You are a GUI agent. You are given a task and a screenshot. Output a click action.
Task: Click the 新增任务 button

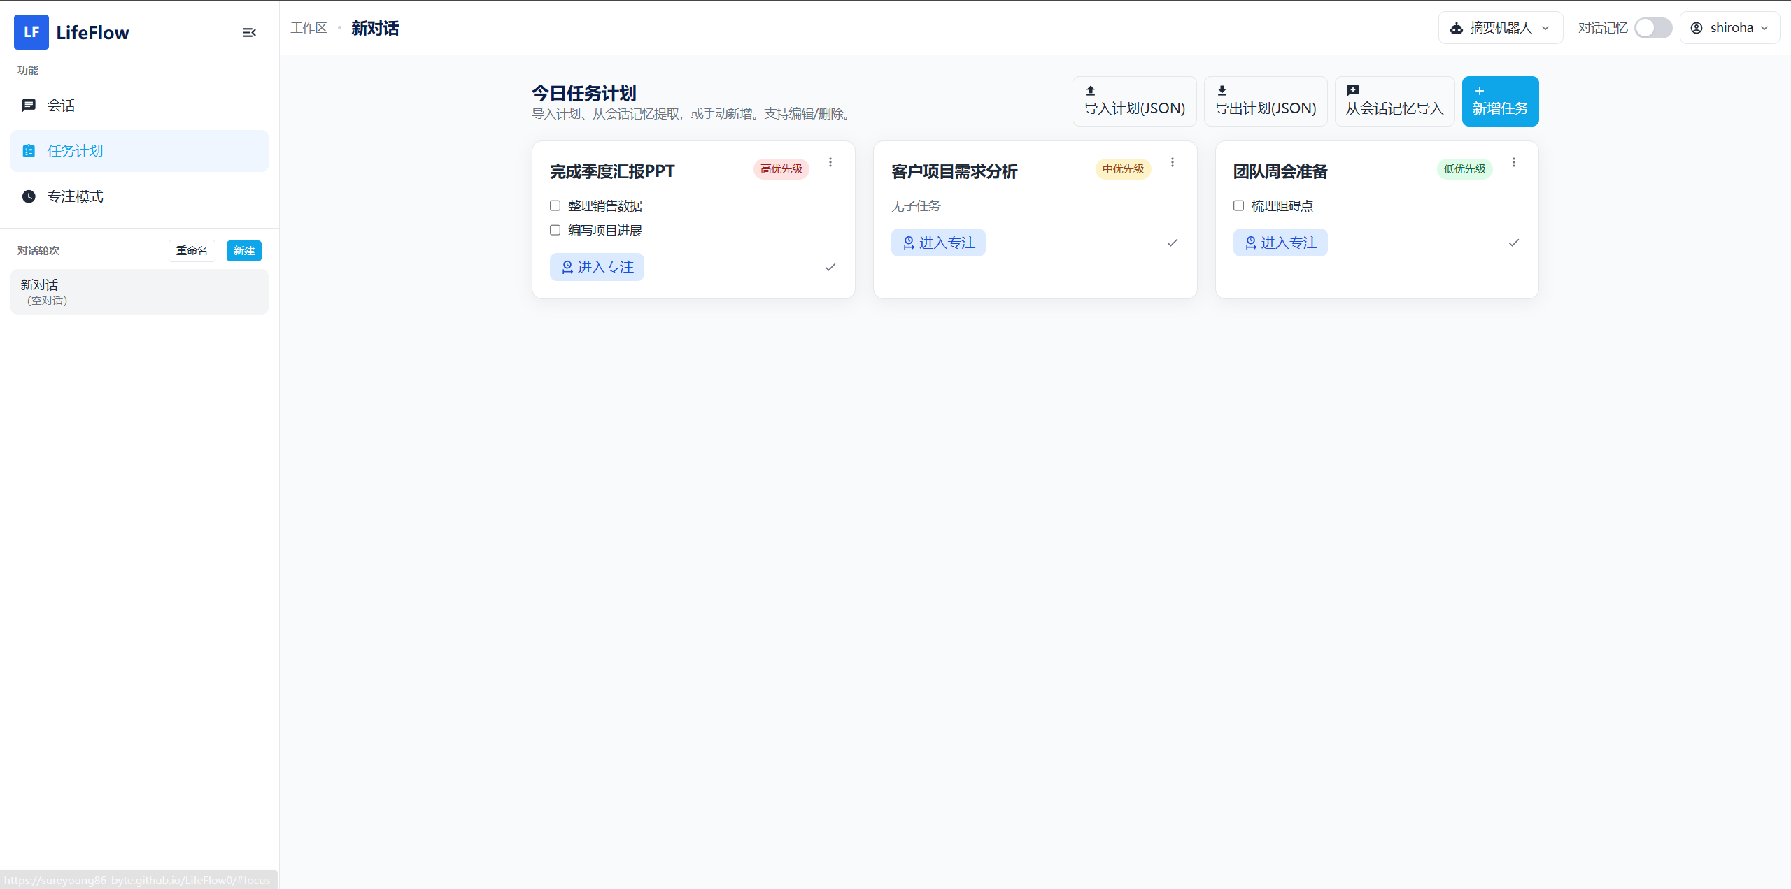[x=1499, y=101]
